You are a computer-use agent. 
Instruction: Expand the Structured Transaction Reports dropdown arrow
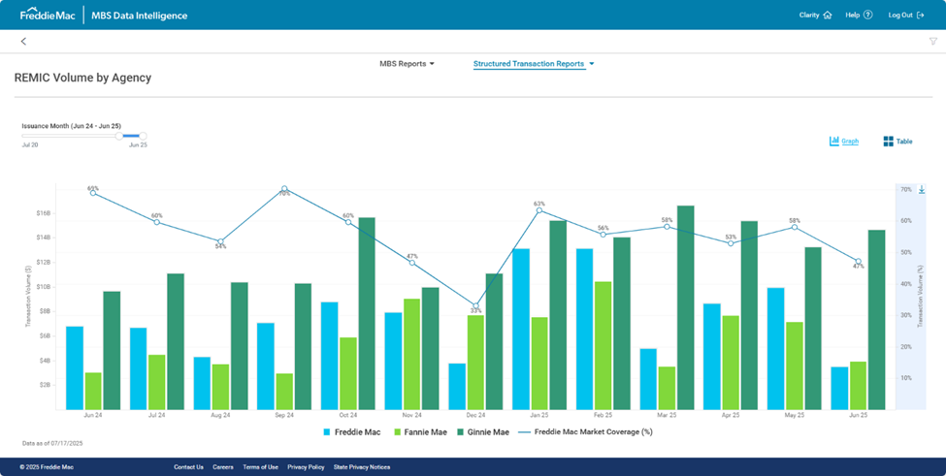[591, 64]
